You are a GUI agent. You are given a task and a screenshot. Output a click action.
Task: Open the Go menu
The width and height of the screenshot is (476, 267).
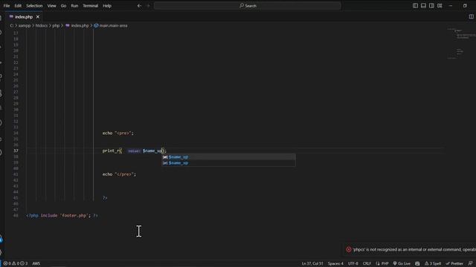tap(63, 6)
